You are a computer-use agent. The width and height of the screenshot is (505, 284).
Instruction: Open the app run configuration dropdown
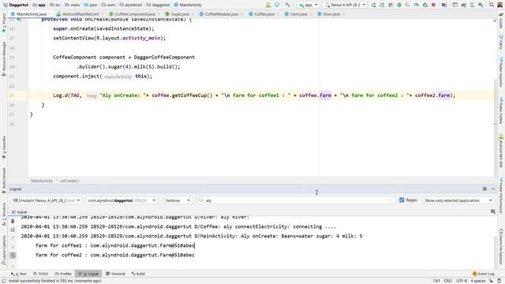pyautogui.click(x=308, y=5)
